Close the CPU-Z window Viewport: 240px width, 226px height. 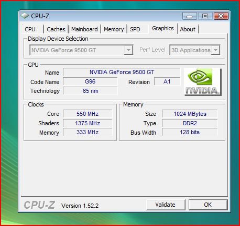click(221, 16)
